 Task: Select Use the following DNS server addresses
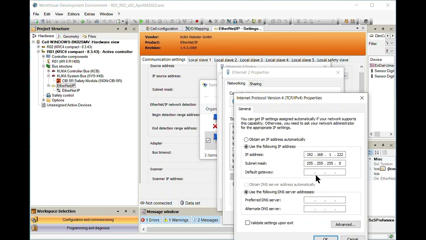point(246,192)
